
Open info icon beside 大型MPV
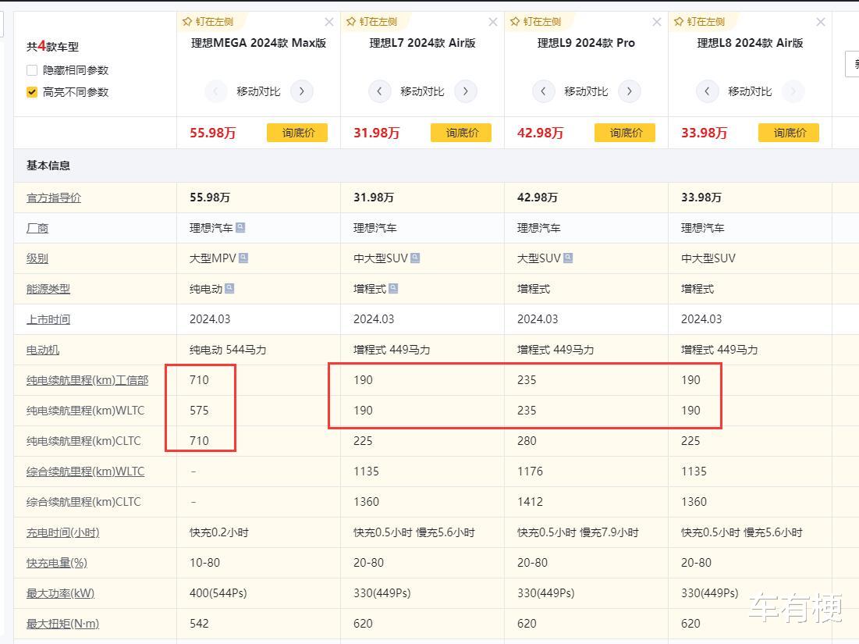click(243, 258)
